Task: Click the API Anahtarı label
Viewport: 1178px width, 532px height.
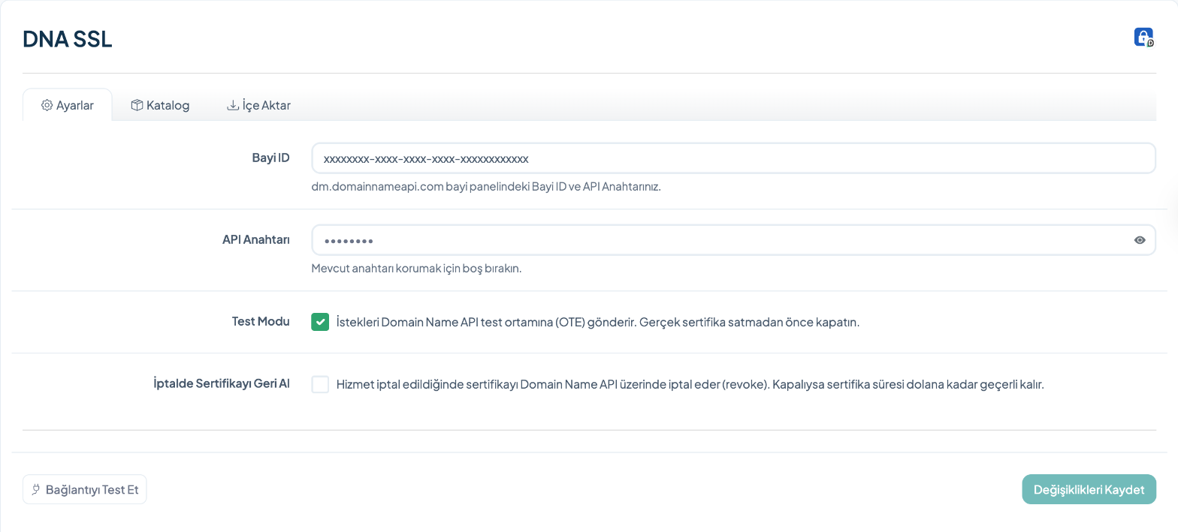Action: (x=256, y=239)
